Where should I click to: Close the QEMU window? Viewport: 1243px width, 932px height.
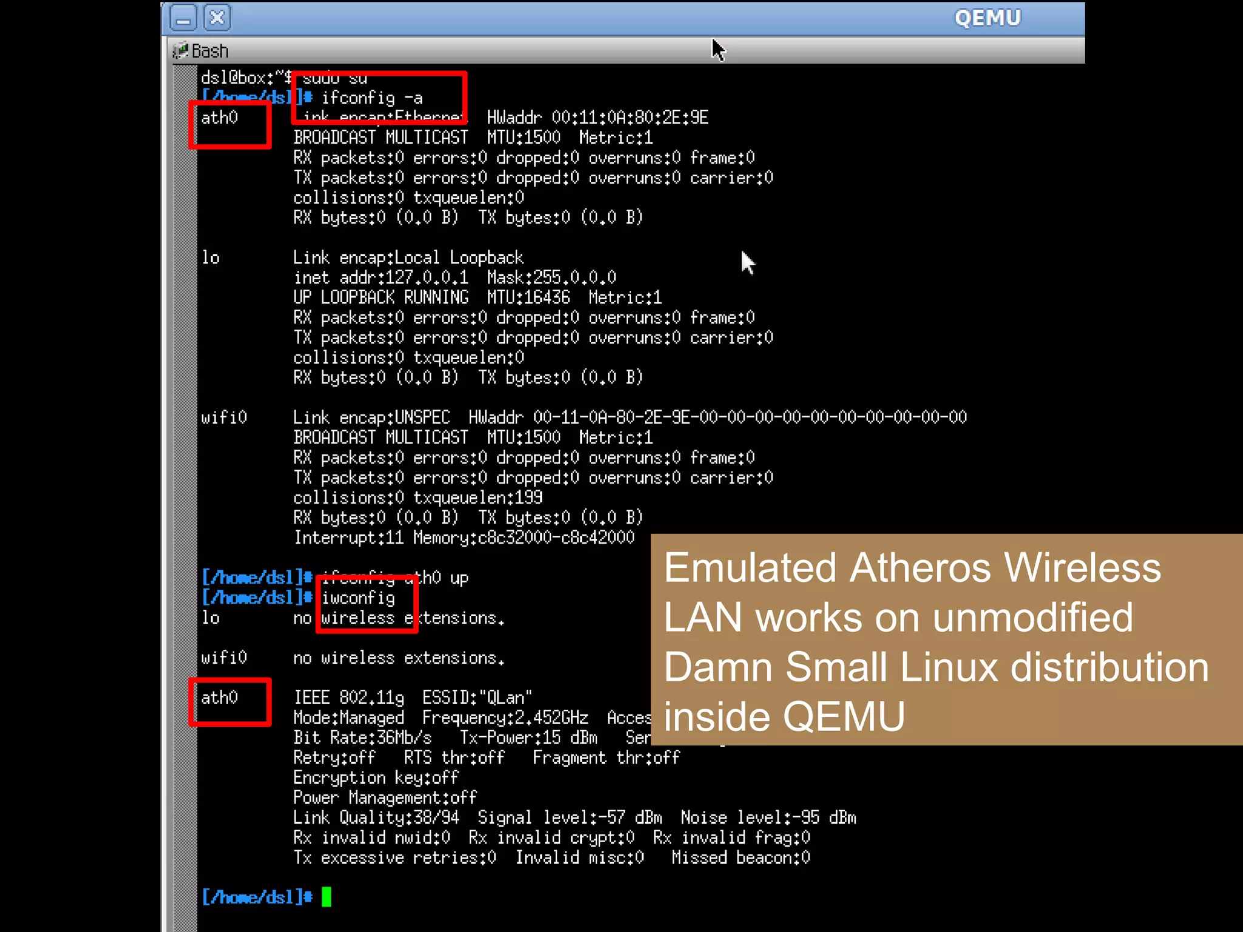(217, 18)
